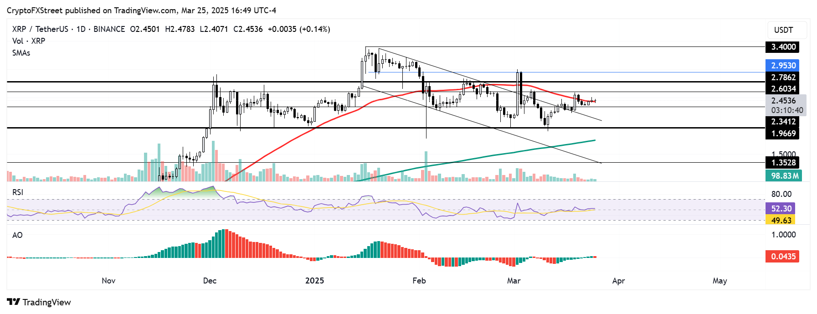Select the 1.3528 price level label
Image resolution: width=817 pixels, height=314 pixels.
(x=782, y=163)
